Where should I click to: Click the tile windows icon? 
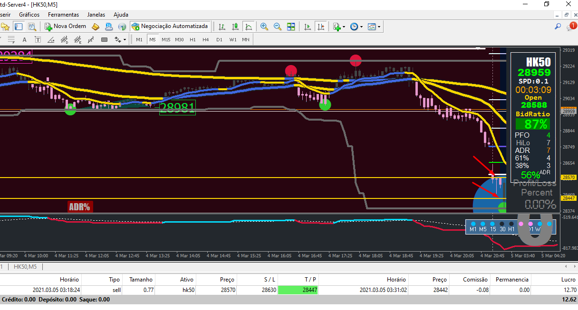click(x=291, y=27)
